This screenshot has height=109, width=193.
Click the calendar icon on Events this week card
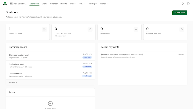pos(44,29)
